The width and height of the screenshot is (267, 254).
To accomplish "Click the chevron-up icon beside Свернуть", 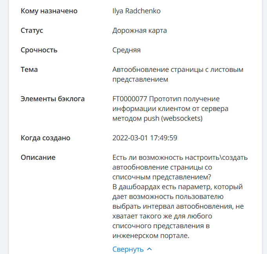I will click(149, 249).
